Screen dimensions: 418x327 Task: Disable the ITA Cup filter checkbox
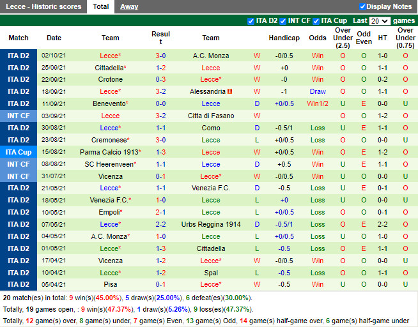[x=317, y=21]
